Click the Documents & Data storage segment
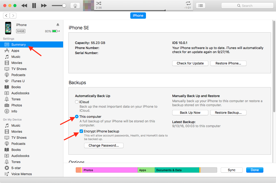 (177, 170)
